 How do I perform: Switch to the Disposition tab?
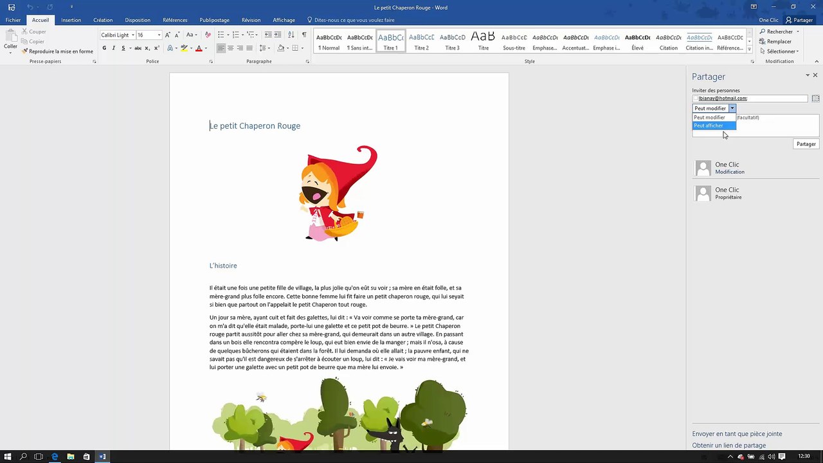pyautogui.click(x=138, y=20)
